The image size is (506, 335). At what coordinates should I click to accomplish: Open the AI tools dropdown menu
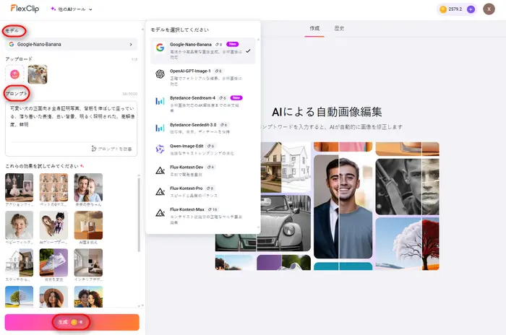tap(72, 9)
